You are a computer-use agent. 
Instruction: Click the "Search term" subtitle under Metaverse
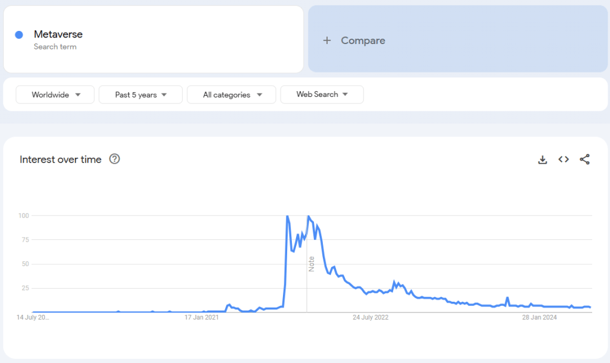[55, 47]
